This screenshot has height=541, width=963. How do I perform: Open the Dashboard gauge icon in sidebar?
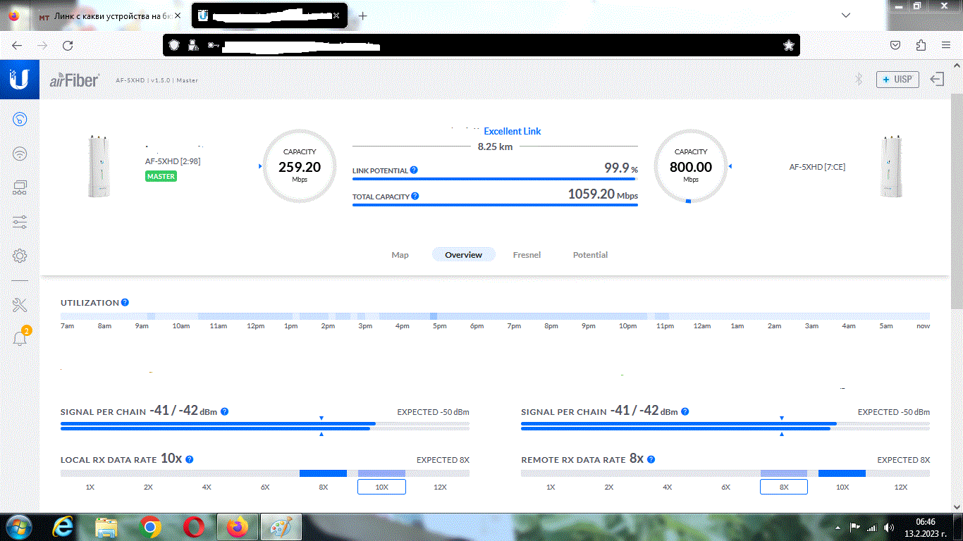(x=20, y=119)
